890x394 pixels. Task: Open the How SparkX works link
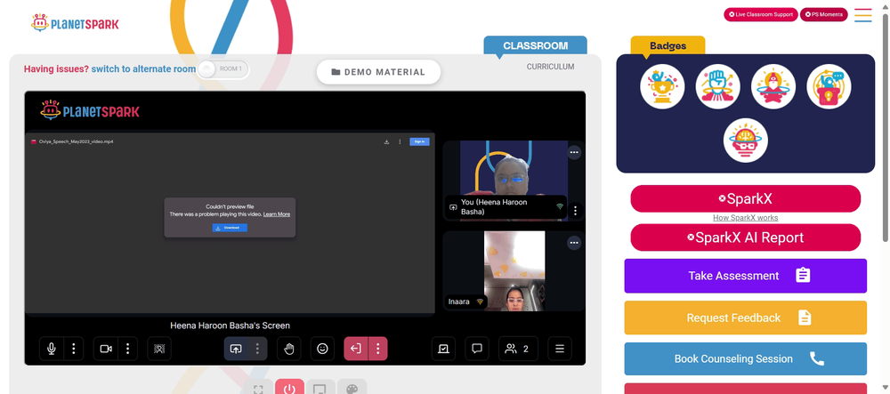pos(745,218)
